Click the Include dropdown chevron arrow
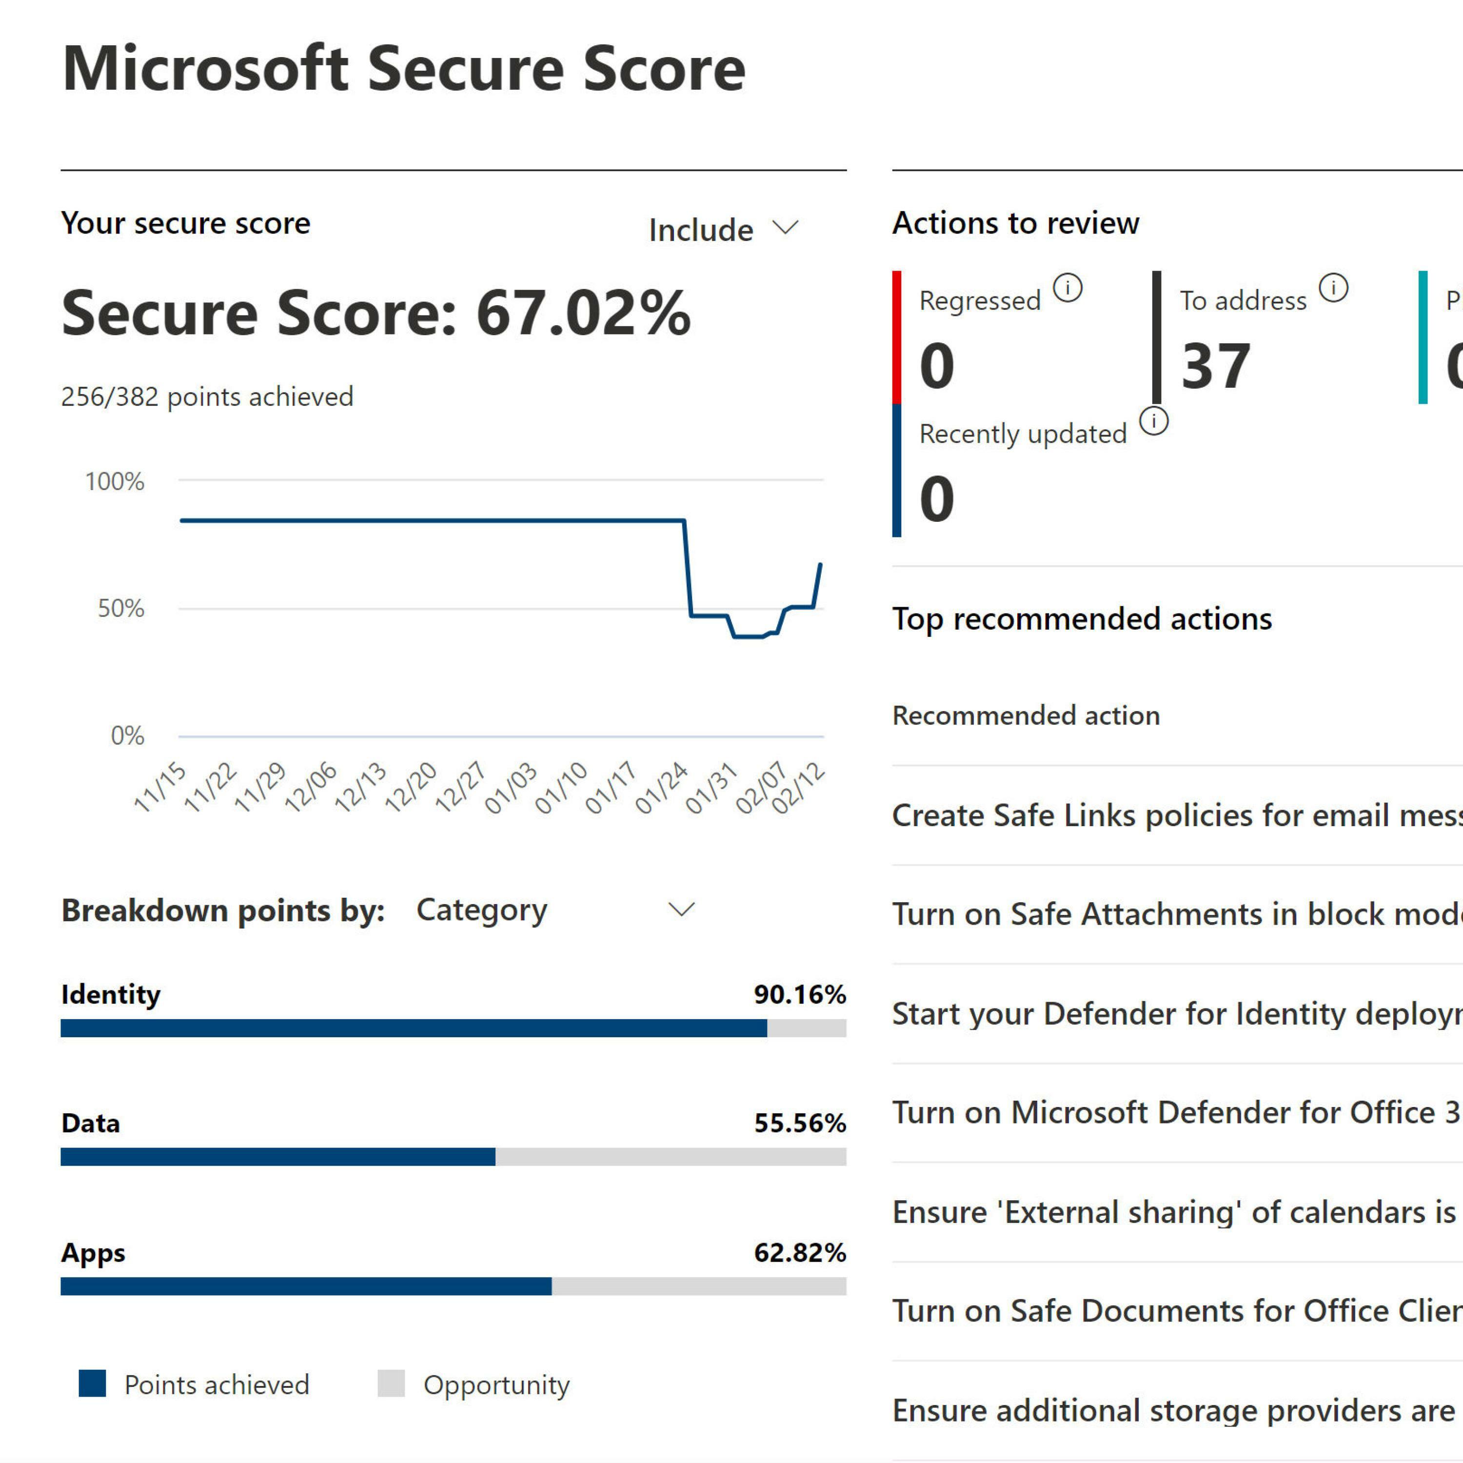 coord(785,228)
